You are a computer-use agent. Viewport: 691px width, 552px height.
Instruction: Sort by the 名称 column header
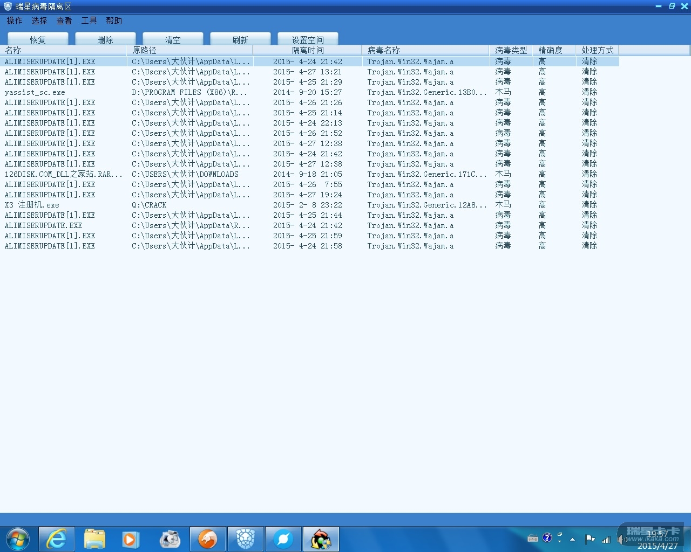(x=63, y=50)
